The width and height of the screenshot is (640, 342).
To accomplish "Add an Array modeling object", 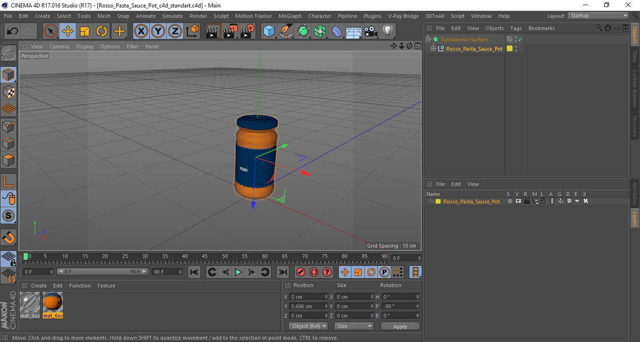I will [x=320, y=31].
